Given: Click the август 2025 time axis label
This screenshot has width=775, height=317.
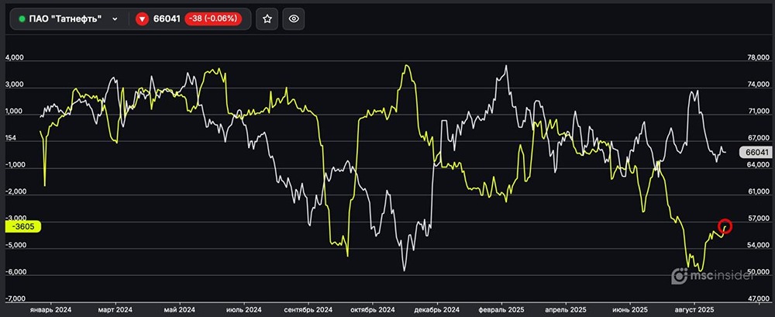Looking at the screenshot, I should (x=694, y=310).
